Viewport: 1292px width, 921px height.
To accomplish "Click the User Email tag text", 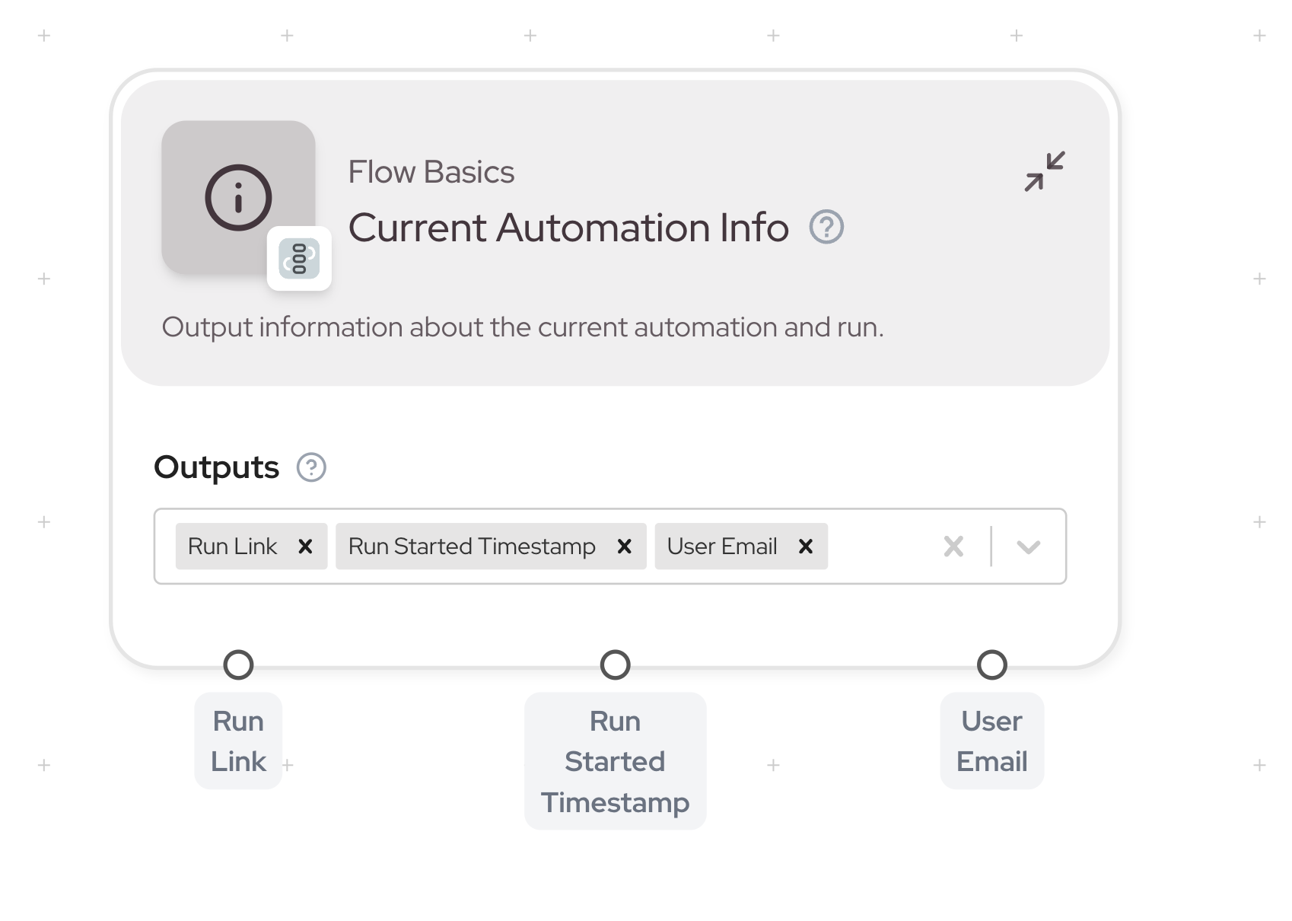I will point(722,547).
